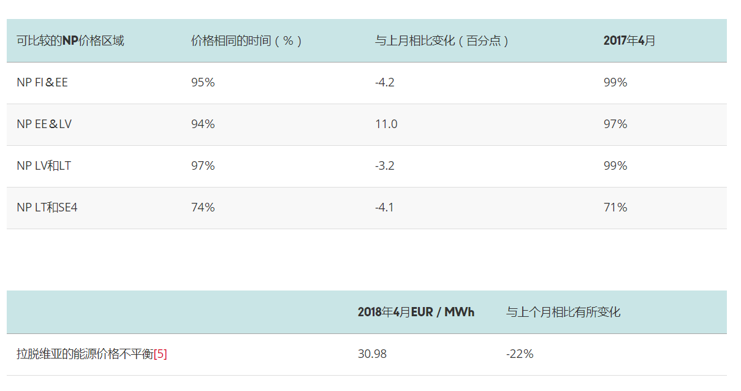Select the -4.1 change value
This screenshot has height=391, width=741.
pos(384,208)
